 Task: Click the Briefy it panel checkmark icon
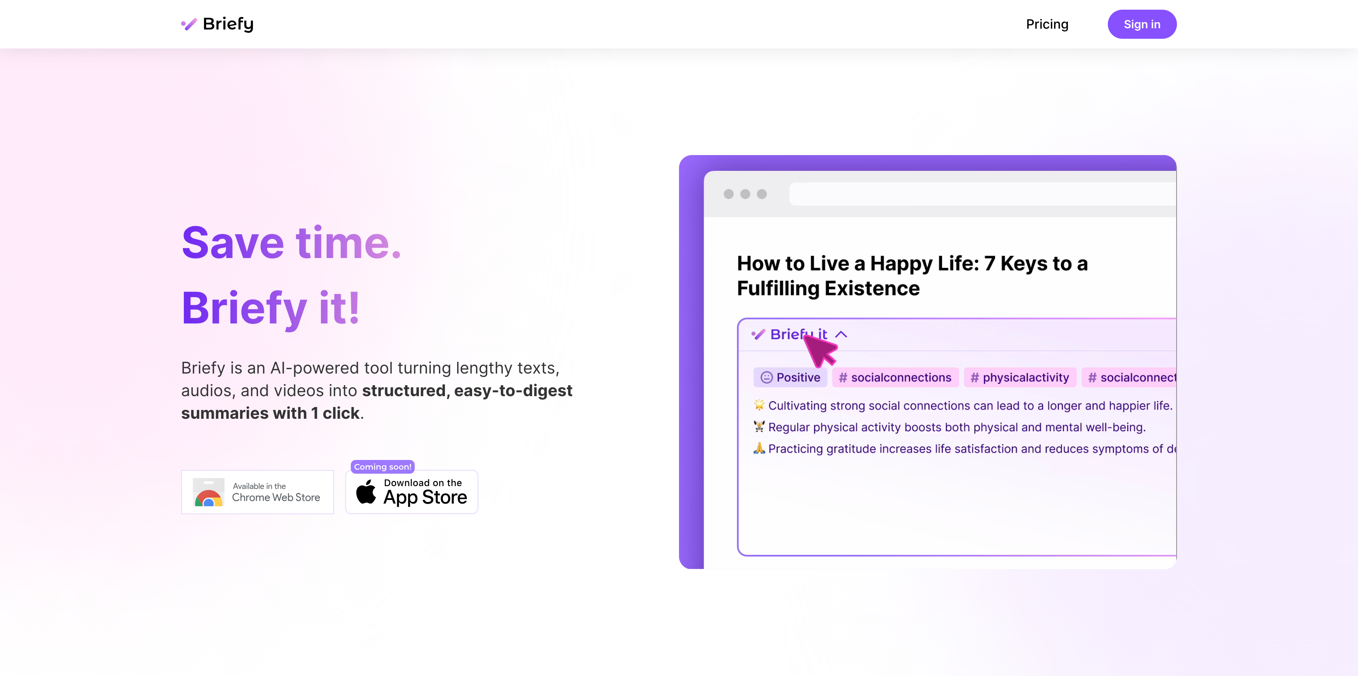tap(758, 334)
